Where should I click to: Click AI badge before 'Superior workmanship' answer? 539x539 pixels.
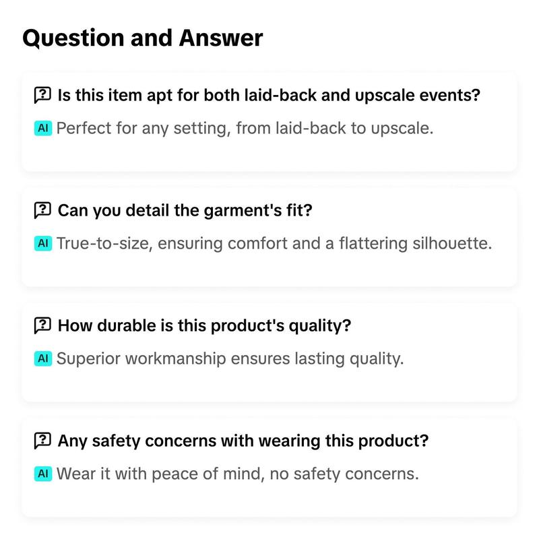click(x=43, y=358)
